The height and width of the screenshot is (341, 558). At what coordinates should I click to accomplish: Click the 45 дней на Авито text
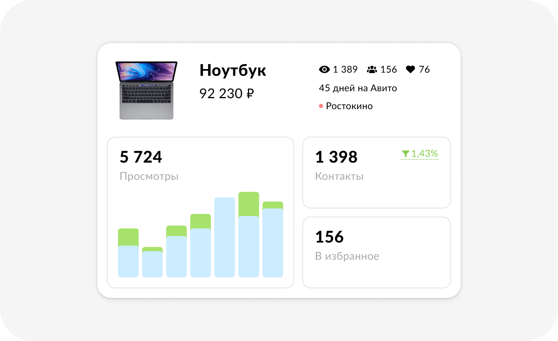(358, 88)
